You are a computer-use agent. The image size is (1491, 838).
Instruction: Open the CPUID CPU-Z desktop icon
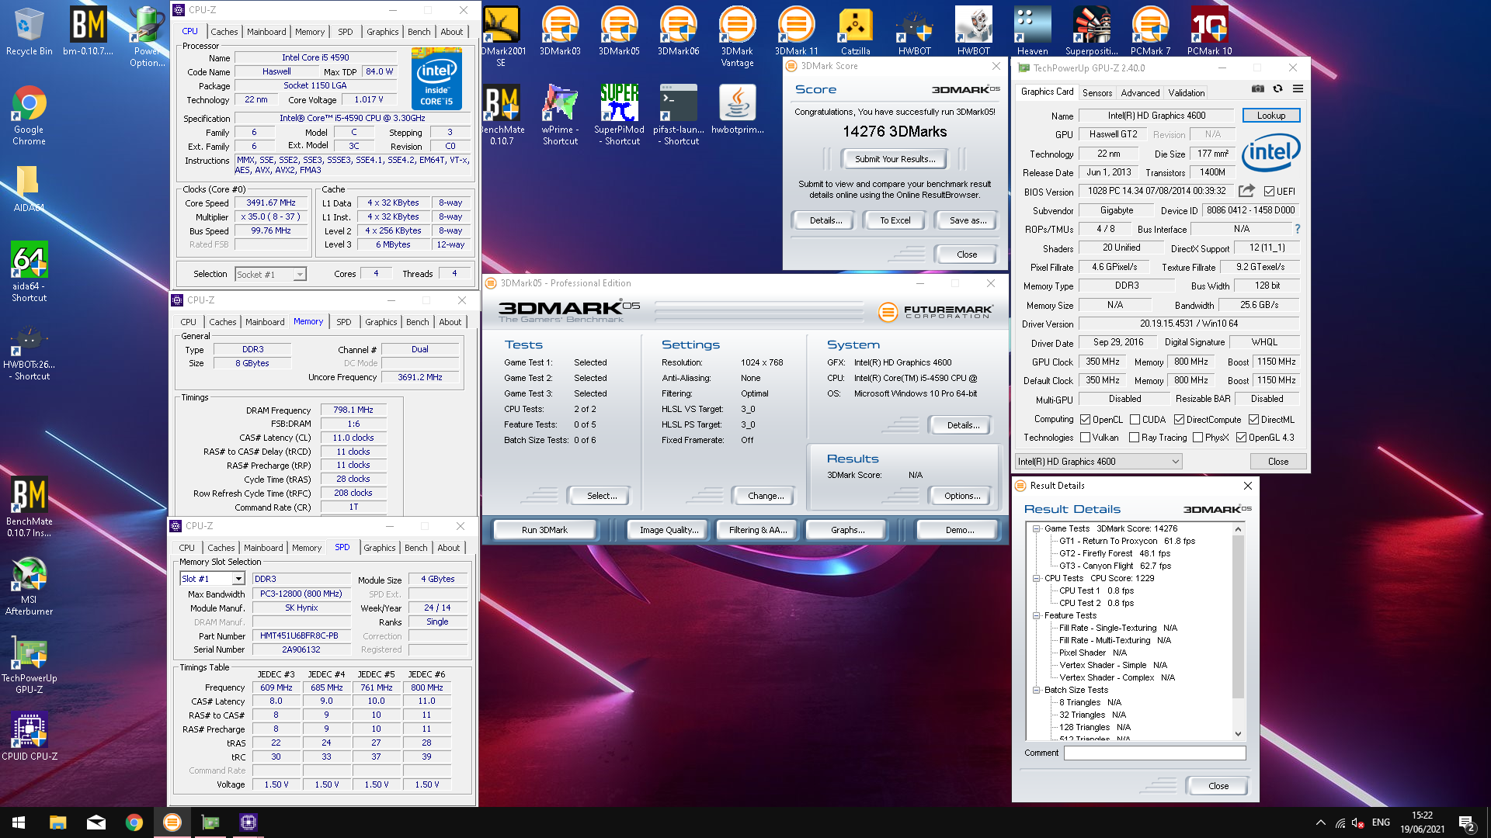[x=29, y=736]
